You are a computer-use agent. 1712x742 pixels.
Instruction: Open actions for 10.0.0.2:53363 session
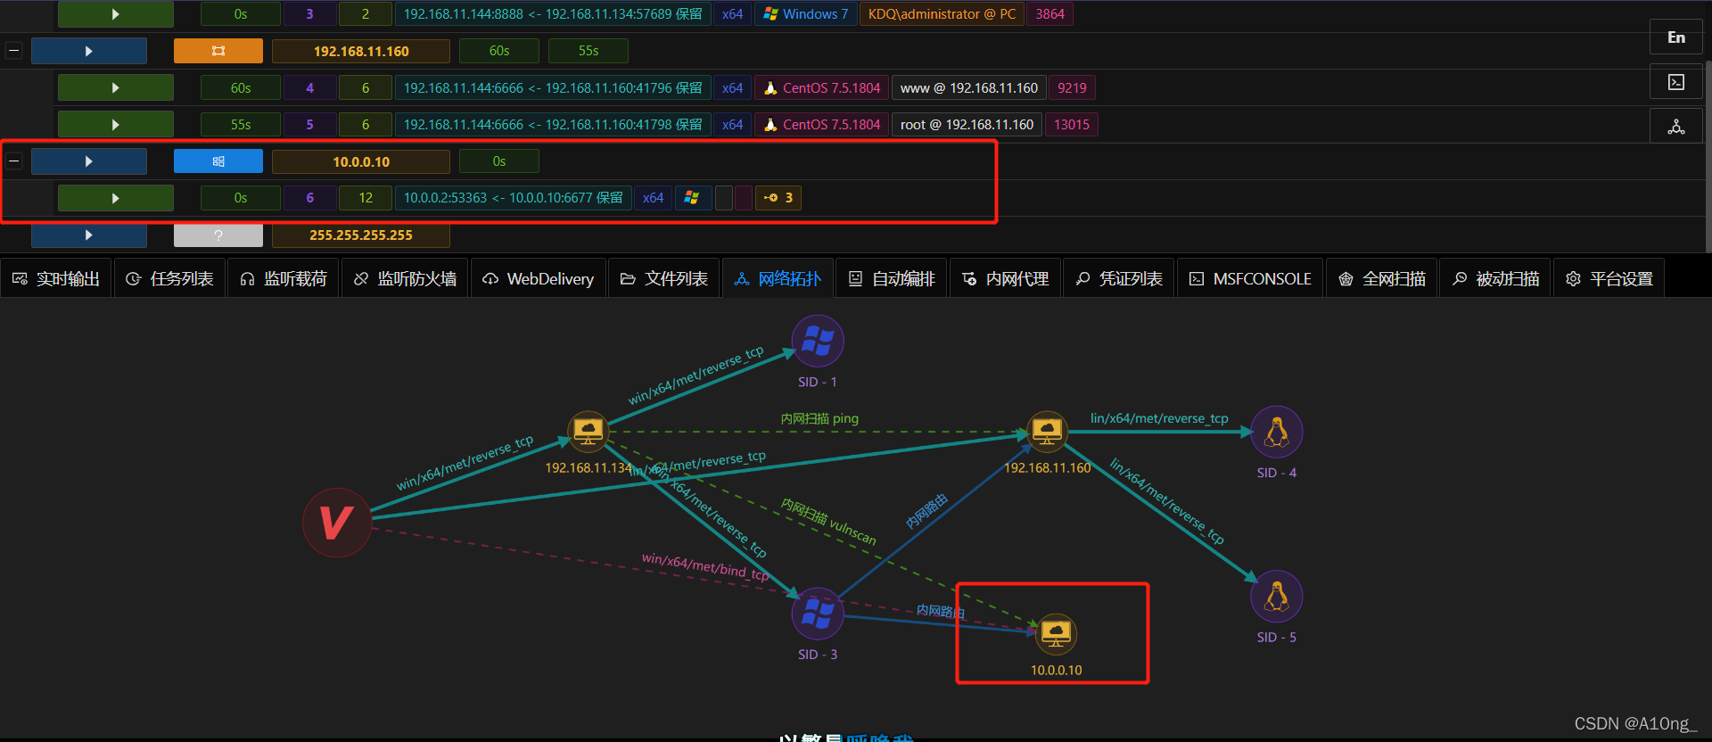pos(116,198)
